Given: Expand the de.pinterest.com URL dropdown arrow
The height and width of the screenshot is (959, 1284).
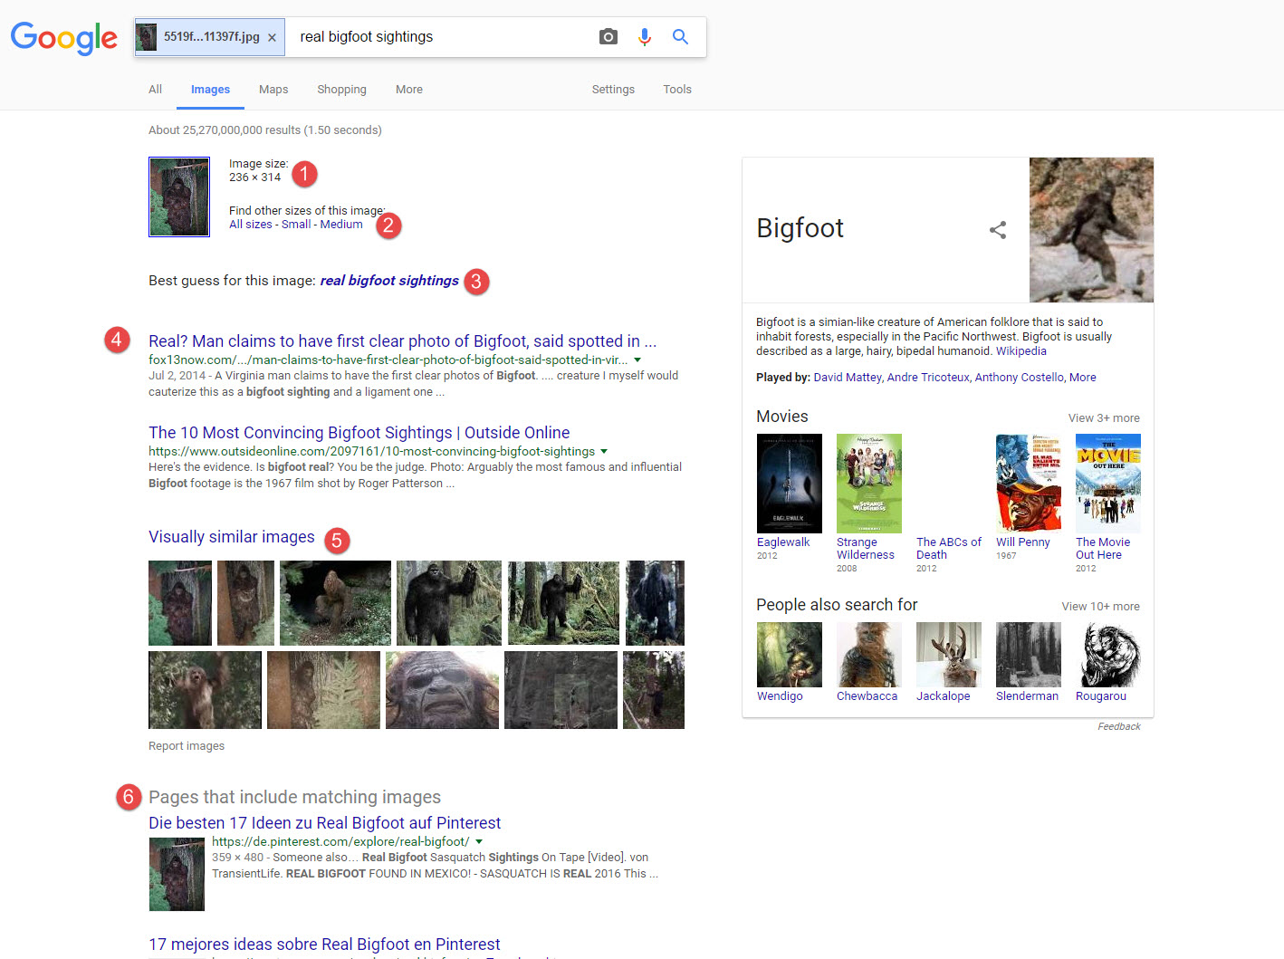Looking at the screenshot, I should tap(479, 842).
